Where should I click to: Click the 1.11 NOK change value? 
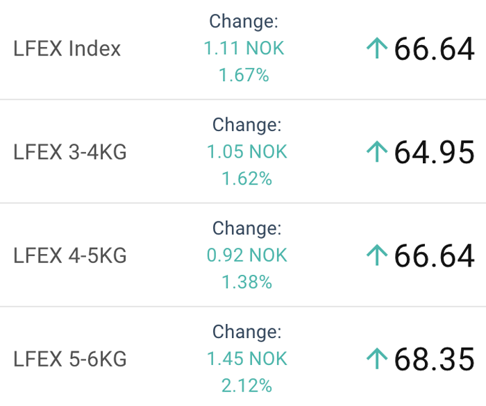(244, 49)
